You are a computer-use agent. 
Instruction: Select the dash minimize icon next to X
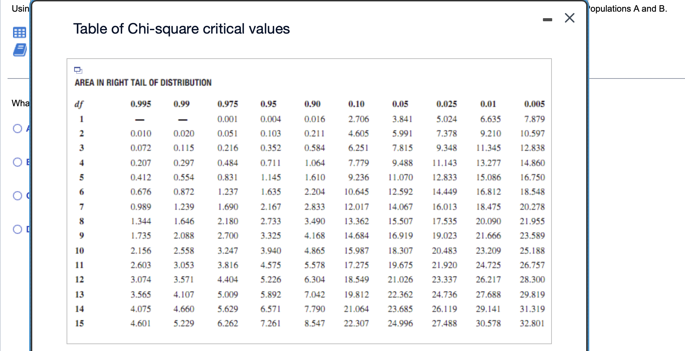click(547, 19)
